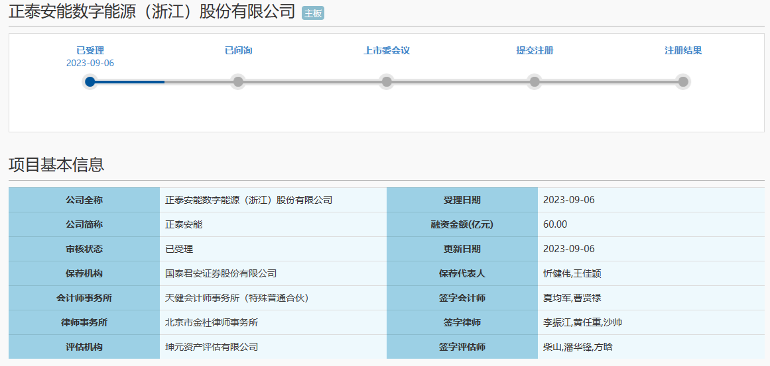The width and height of the screenshot is (770, 366).
Task: Select the blue 已受理 timeline dot
Action: pyautogui.click(x=90, y=82)
